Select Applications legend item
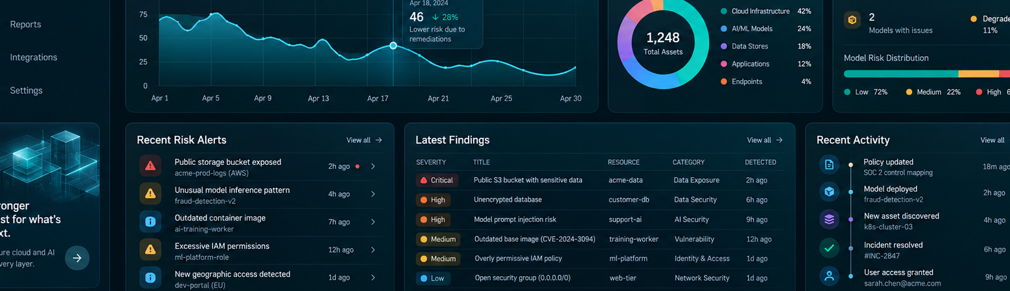 coord(766,64)
